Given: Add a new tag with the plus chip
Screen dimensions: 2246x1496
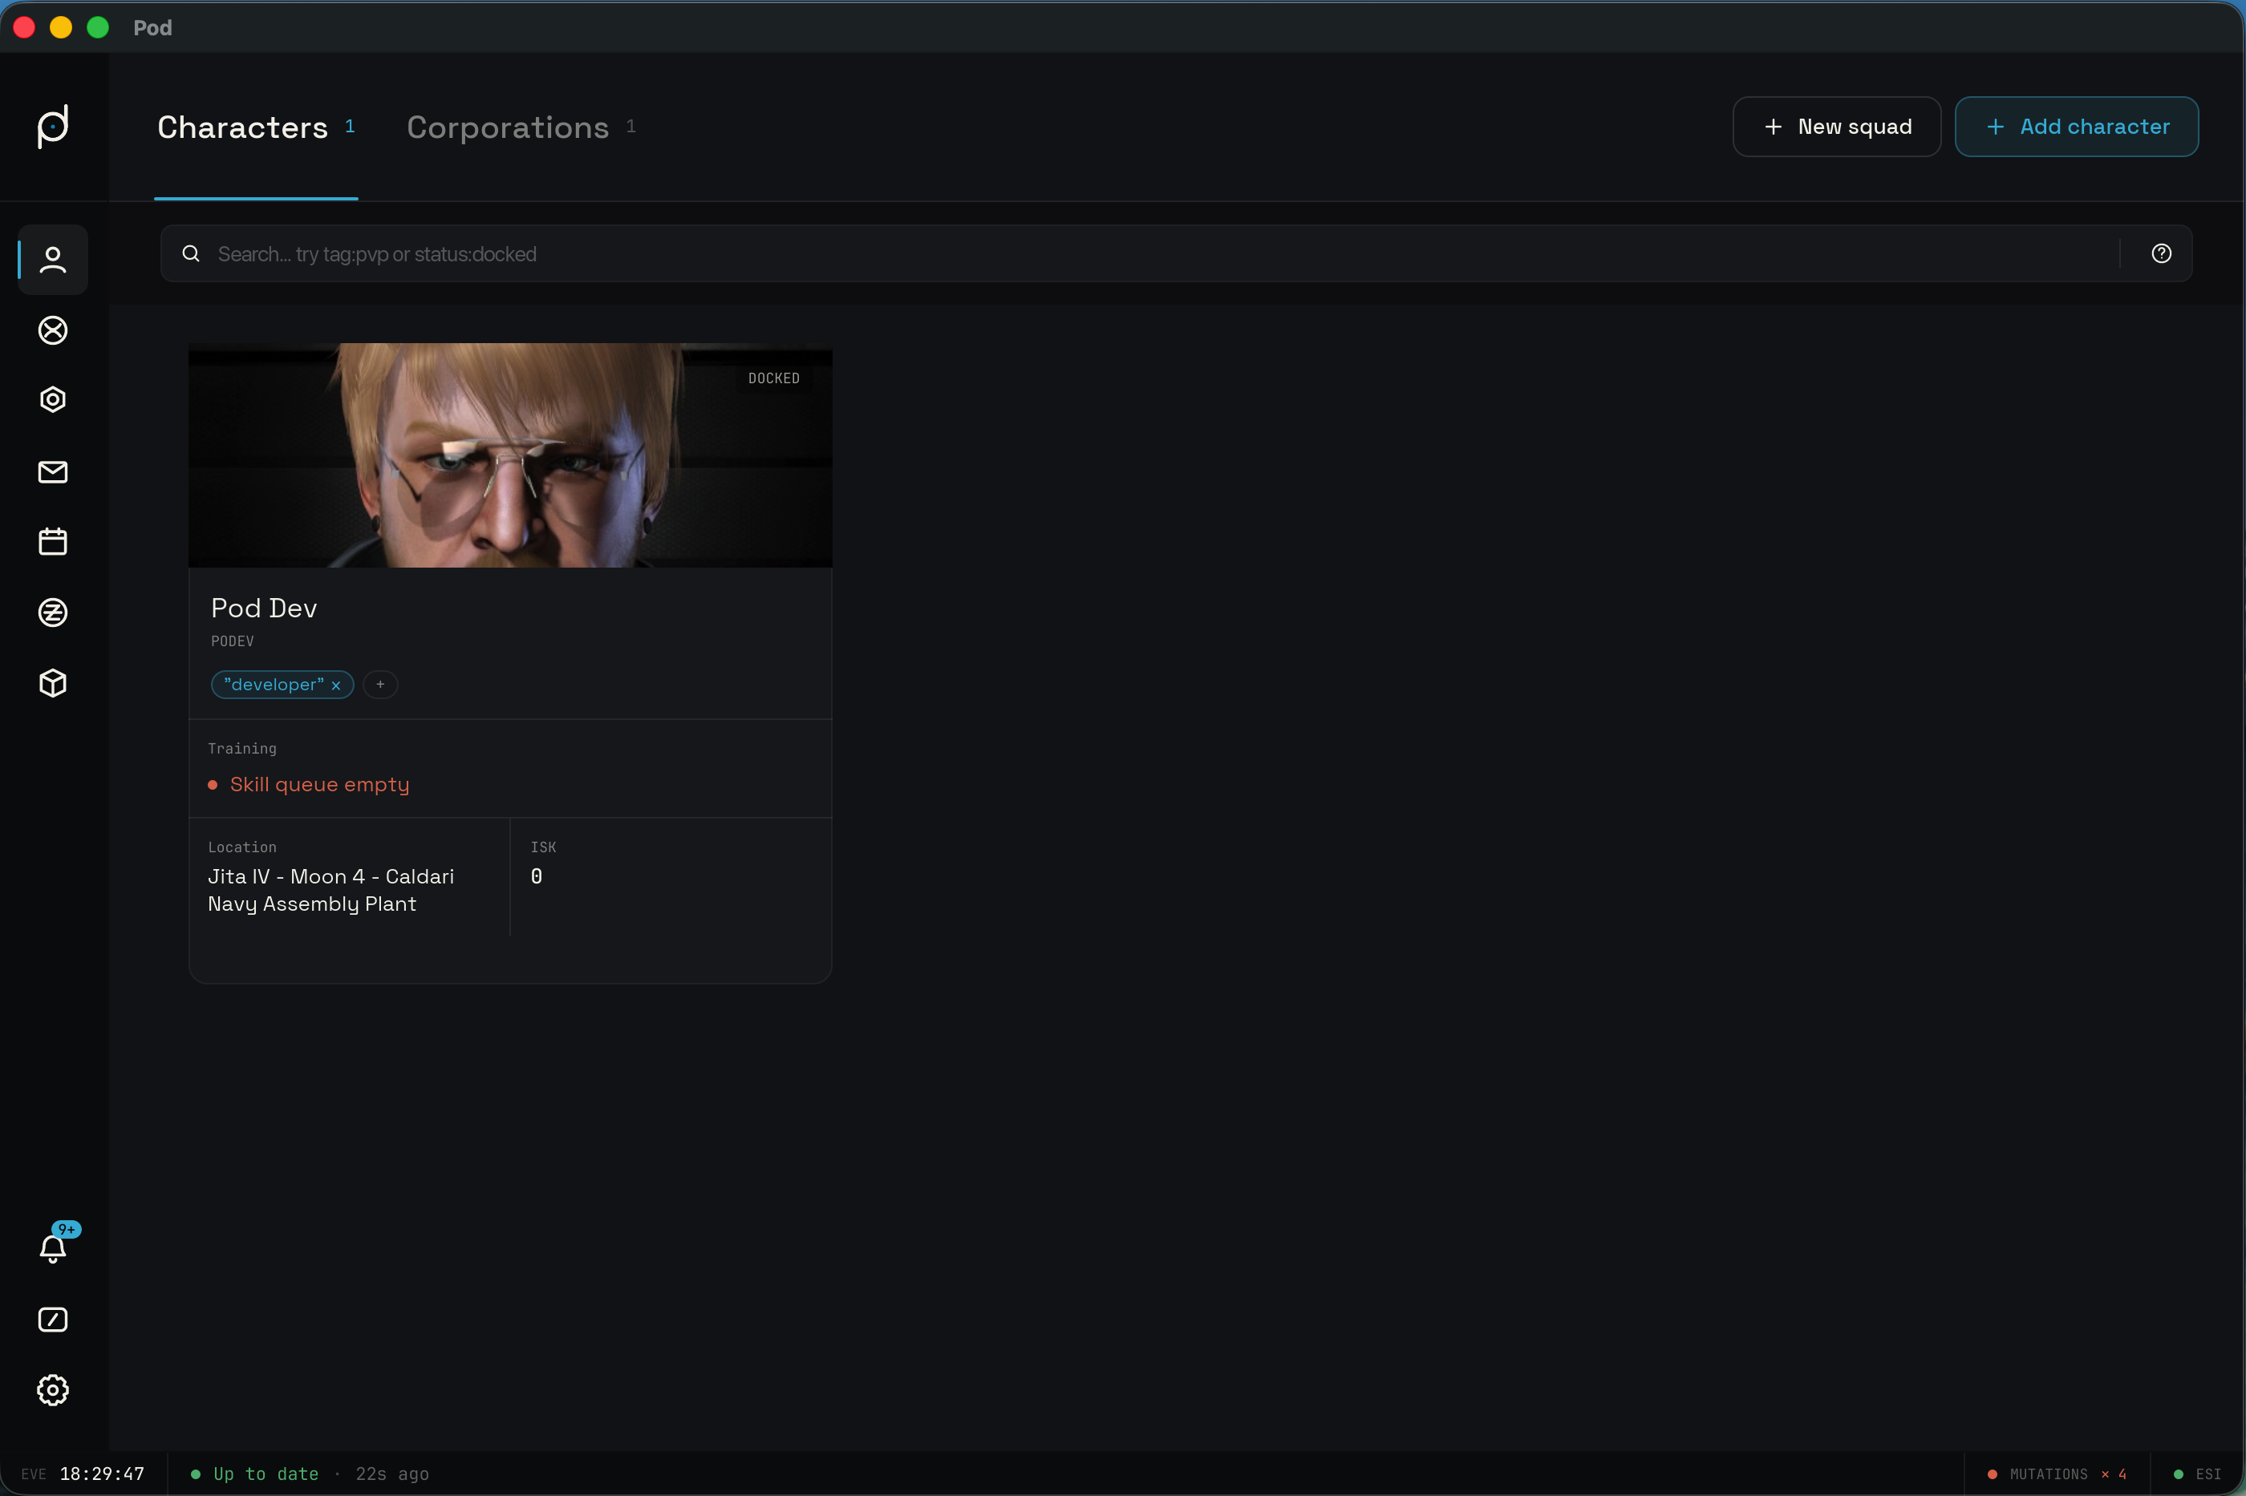Looking at the screenshot, I should [x=380, y=685].
